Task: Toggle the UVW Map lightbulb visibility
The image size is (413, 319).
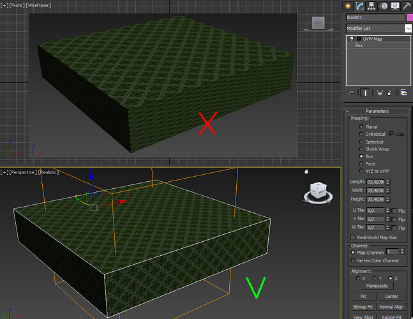Action: pyautogui.click(x=351, y=39)
